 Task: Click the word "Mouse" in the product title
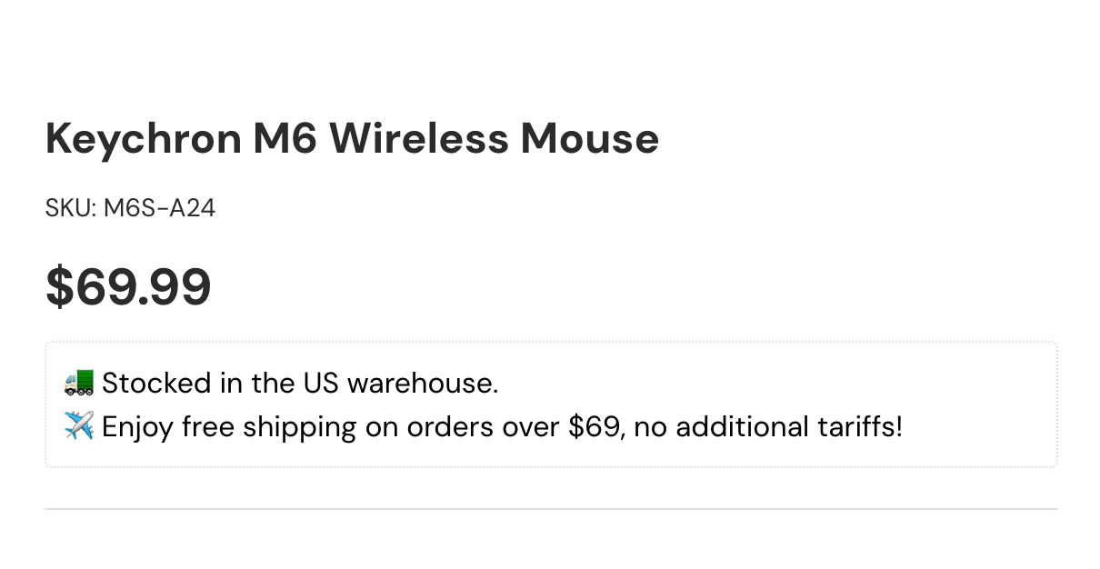tap(589, 139)
